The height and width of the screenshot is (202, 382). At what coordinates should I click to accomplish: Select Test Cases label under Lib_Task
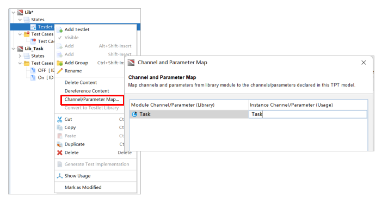click(42, 63)
